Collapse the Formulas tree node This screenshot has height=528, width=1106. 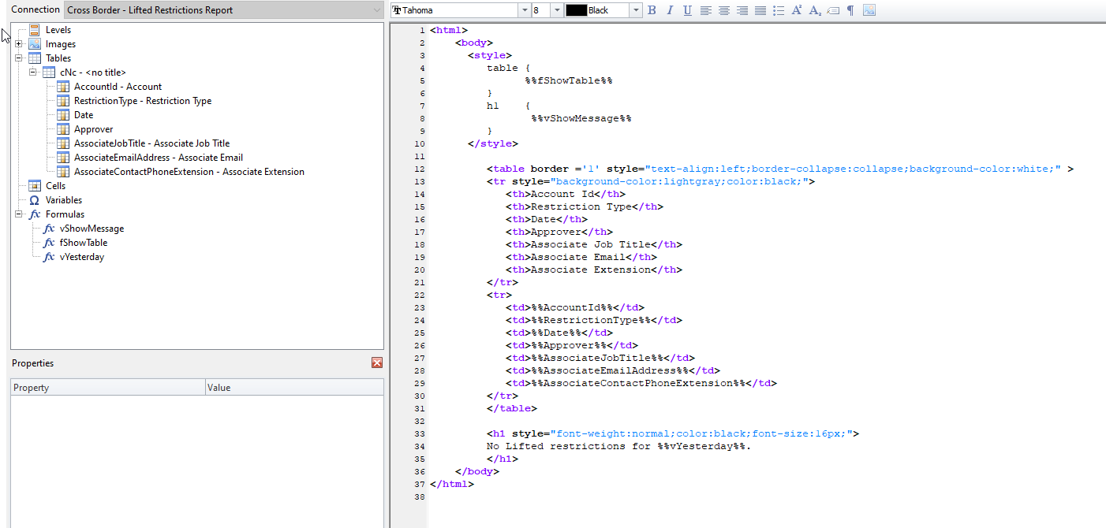point(18,214)
